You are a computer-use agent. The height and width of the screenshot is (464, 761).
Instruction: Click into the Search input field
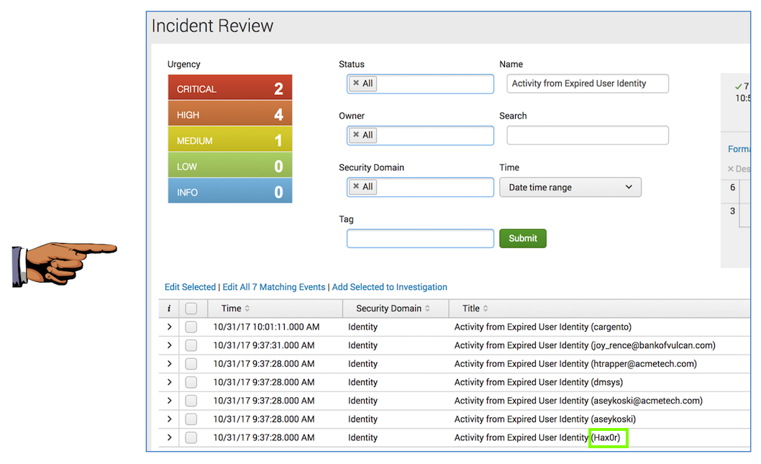(587, 135)
